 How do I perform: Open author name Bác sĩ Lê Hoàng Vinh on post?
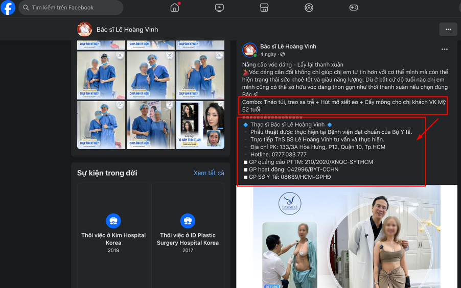click(x=288, y=46)
